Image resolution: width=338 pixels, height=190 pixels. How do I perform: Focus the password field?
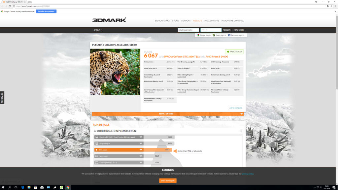click(x=211, y=30)
